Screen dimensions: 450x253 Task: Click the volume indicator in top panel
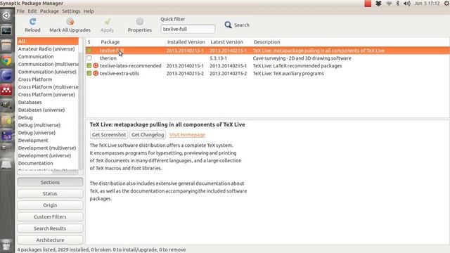407,4
